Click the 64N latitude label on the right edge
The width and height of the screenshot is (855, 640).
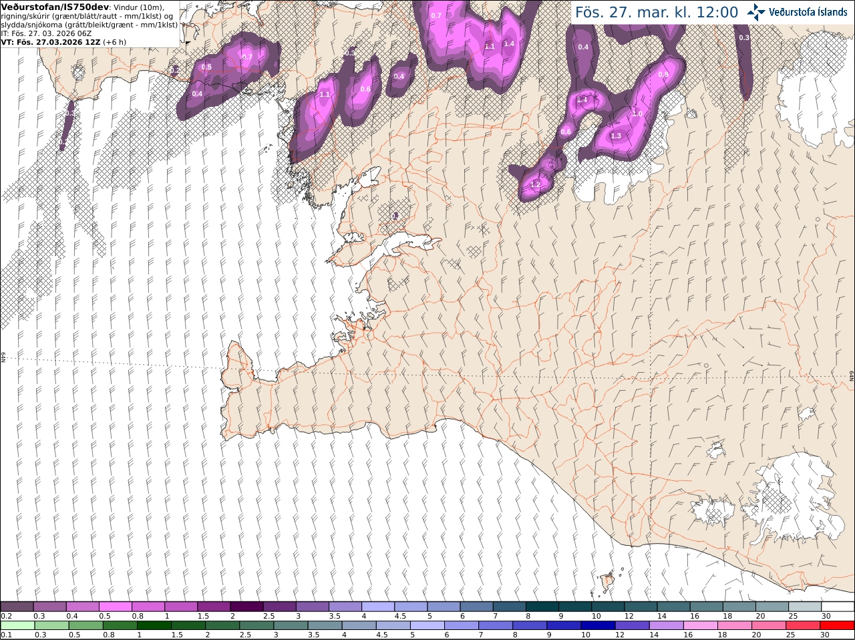[x=851, y=375]
